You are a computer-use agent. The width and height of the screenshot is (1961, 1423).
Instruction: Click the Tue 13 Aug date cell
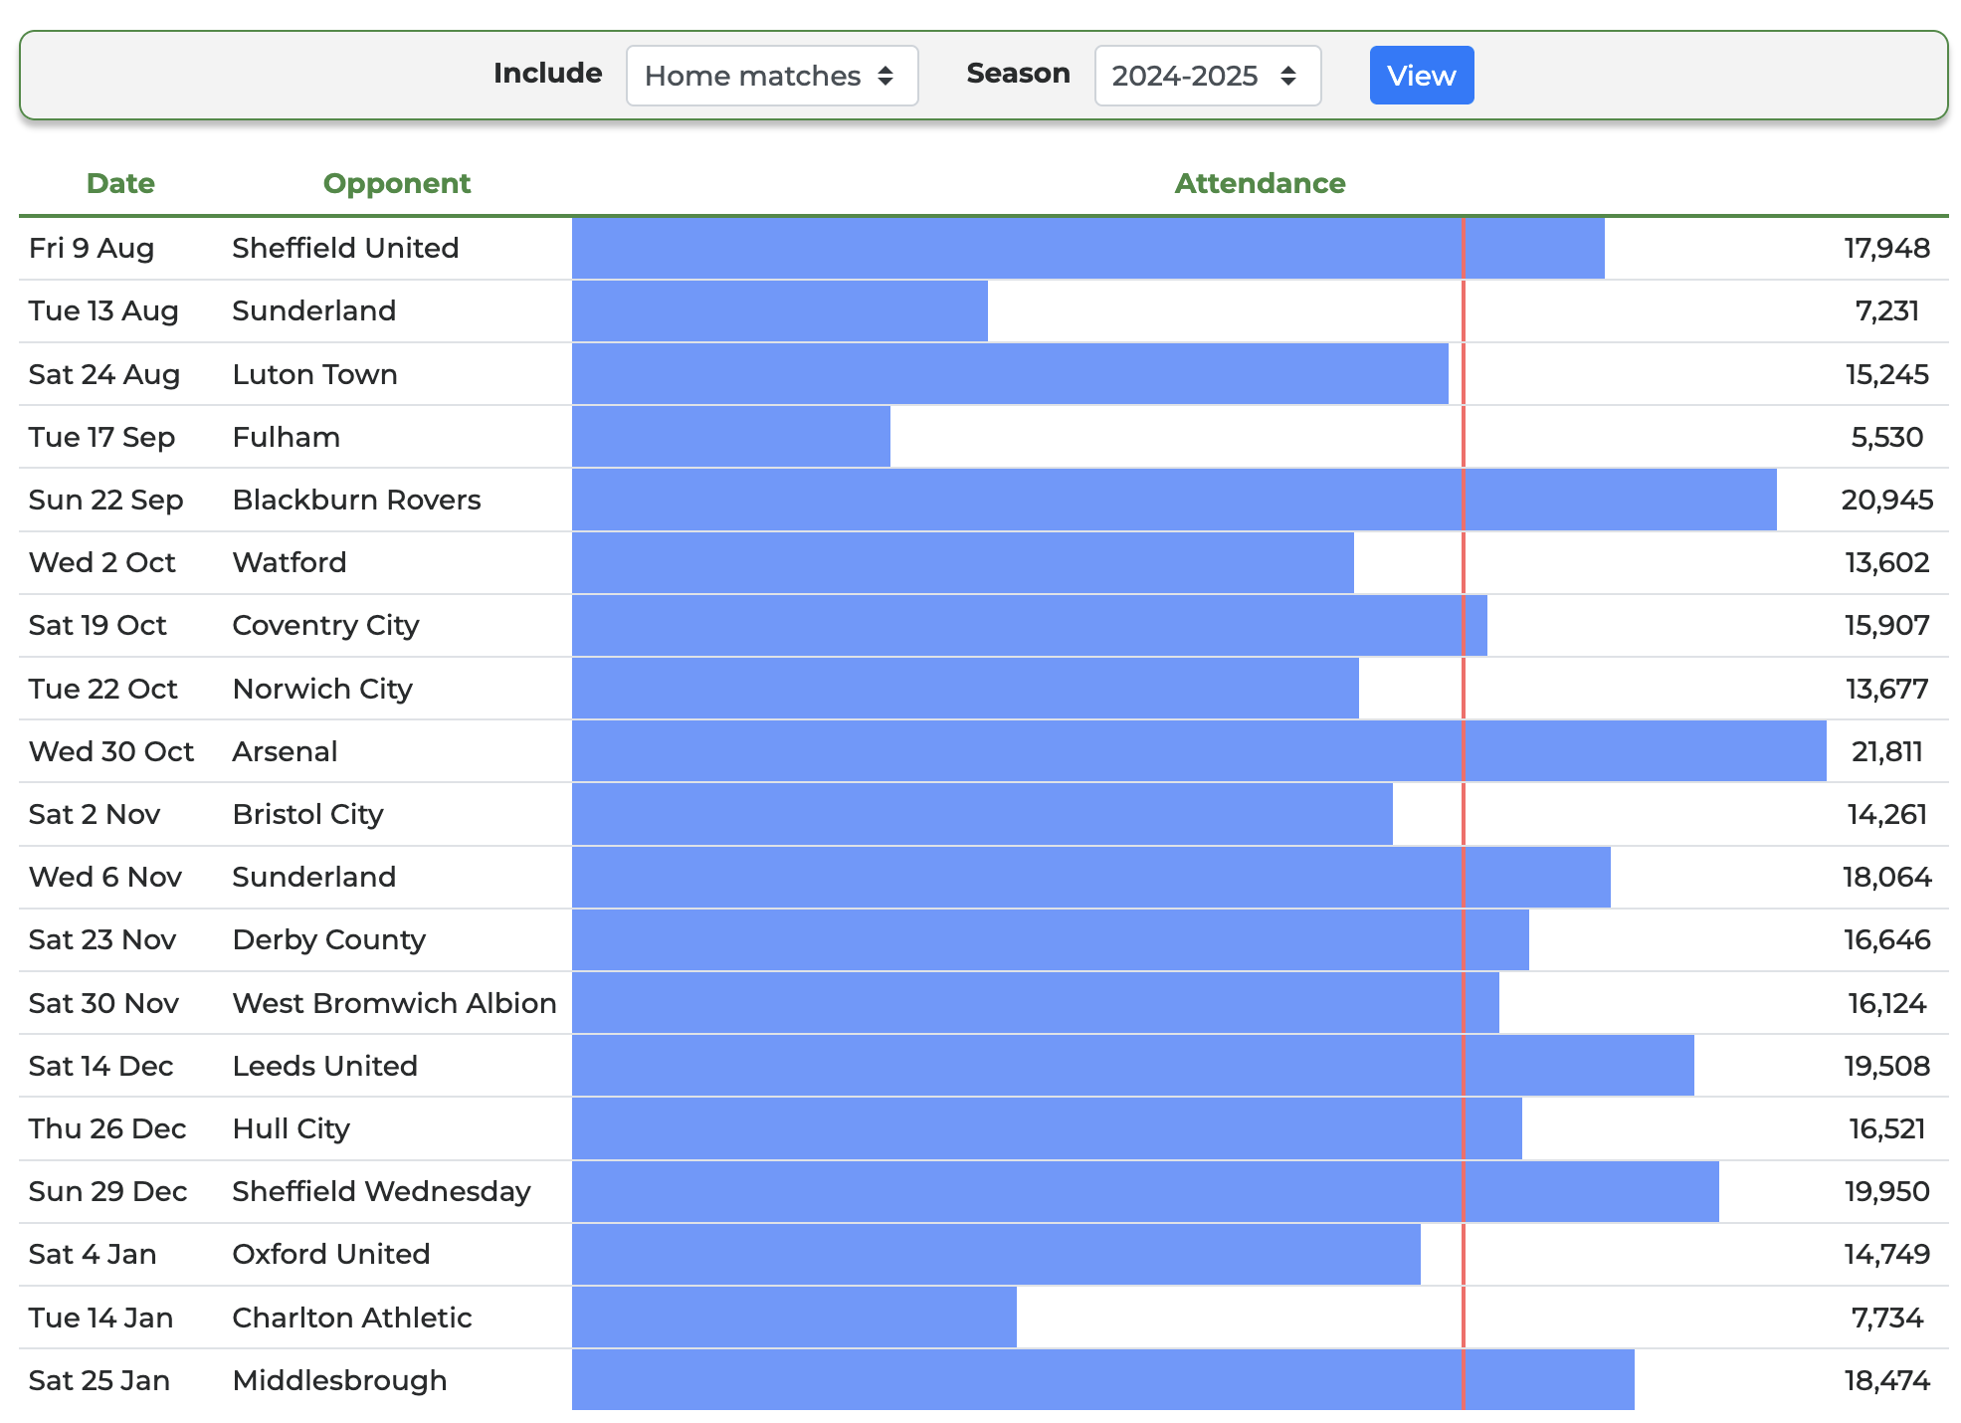click(103, 310)
